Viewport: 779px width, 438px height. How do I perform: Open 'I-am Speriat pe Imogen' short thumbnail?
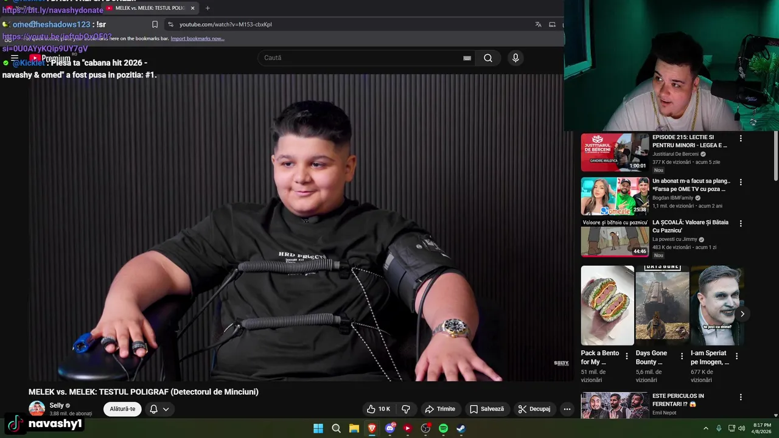click(x=718, y=305)
